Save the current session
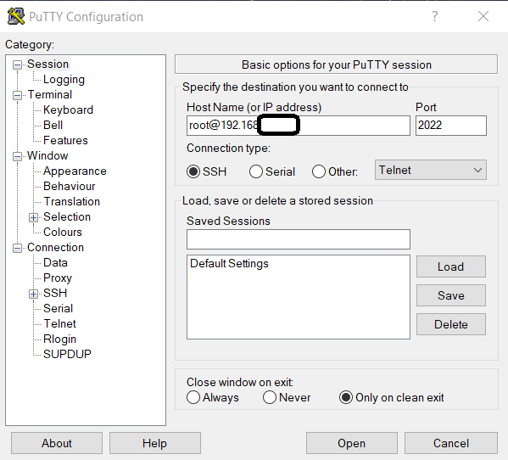Image resolution: width=508 pixels, height=460 pixels. coord(451,295)
